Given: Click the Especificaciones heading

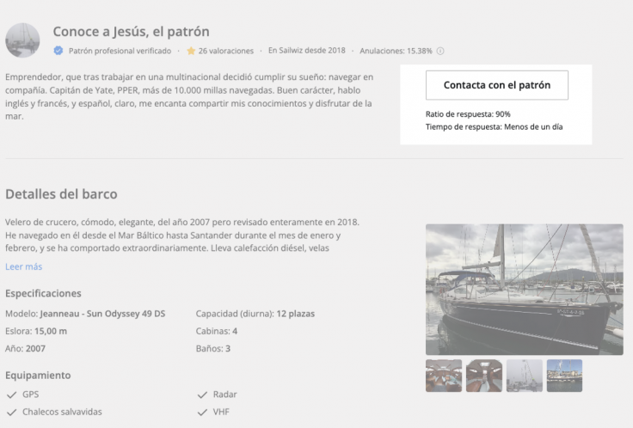Looking at the screenshot, I should [43, 293].
